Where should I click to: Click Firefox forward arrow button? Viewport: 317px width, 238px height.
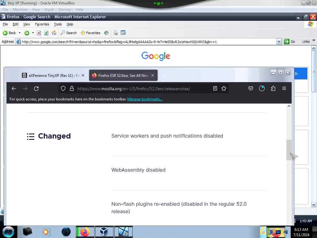coord(25,89)
